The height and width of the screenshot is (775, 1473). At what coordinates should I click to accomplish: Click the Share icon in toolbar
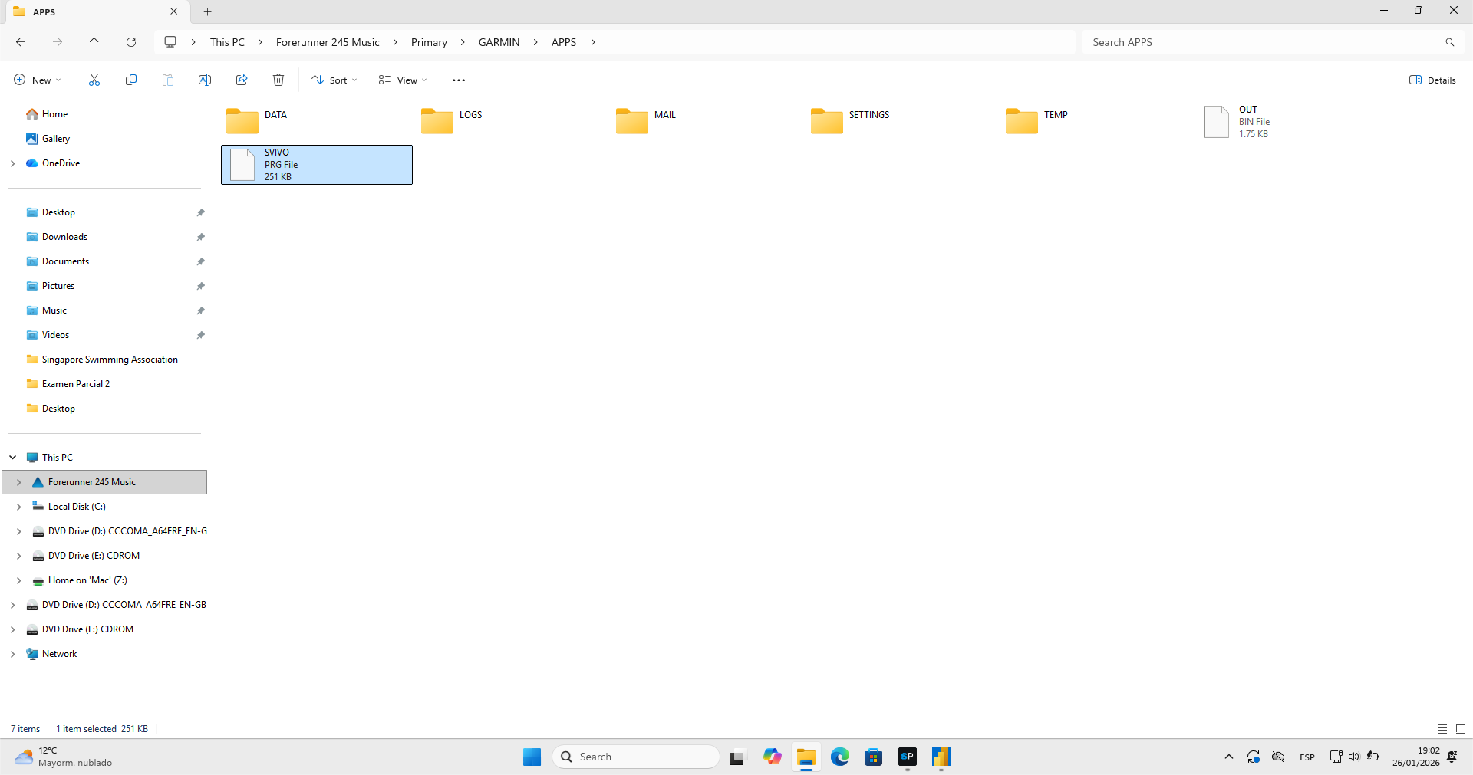(242, 80)
